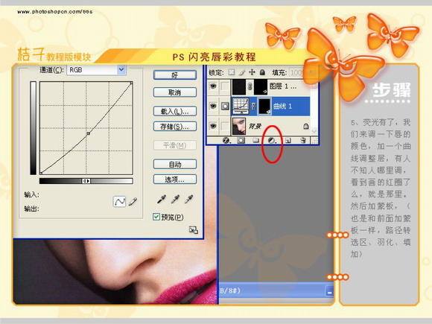The image size is (432, 324).
Task: Open the 填充 fill value arrow
Action: pyautogui.click(x=312, y=72)
